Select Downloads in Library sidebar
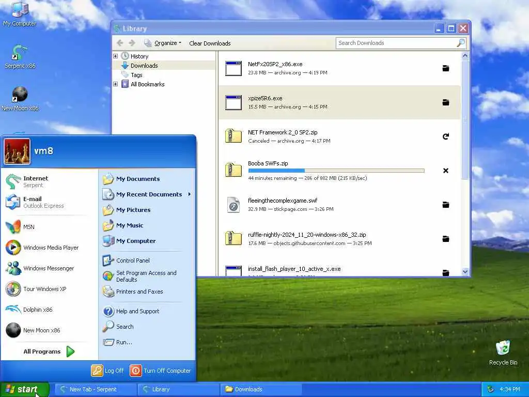The height and width of the screenshot is (397, 529). tap(144, 66)
